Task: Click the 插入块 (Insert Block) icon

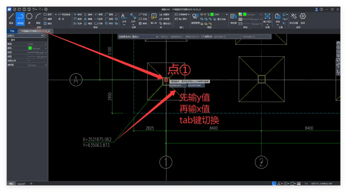Action: (154, 19)
